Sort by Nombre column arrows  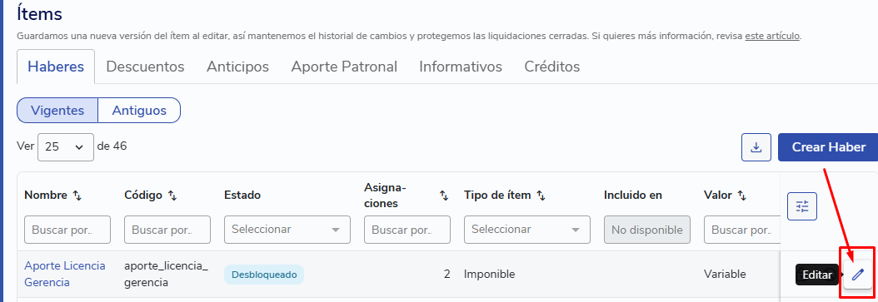pyautogui.click(x=77, y=196)
